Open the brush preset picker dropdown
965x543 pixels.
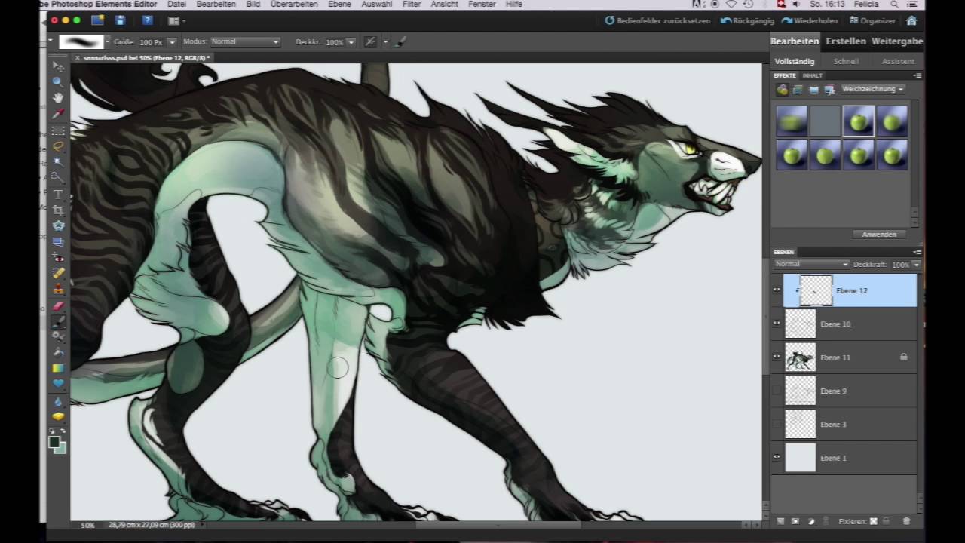107,42
